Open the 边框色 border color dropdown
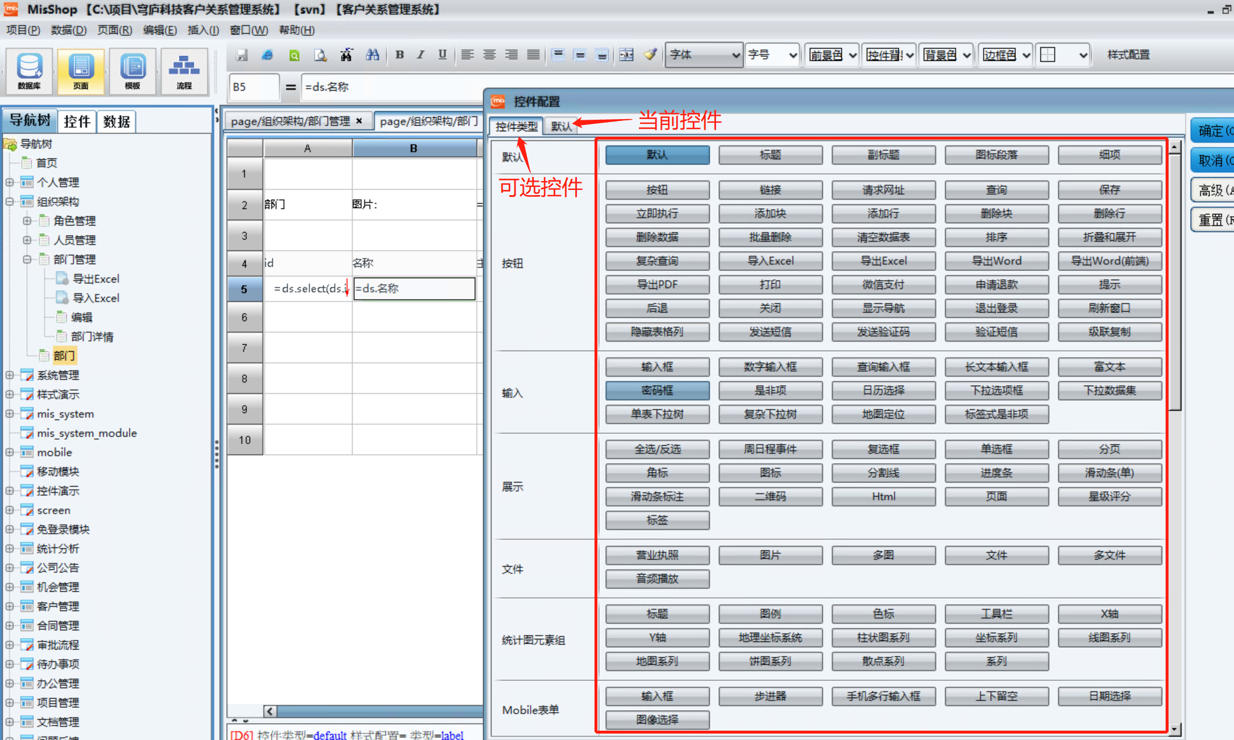Screen dimensions: 1234x740 [1005, 55]
